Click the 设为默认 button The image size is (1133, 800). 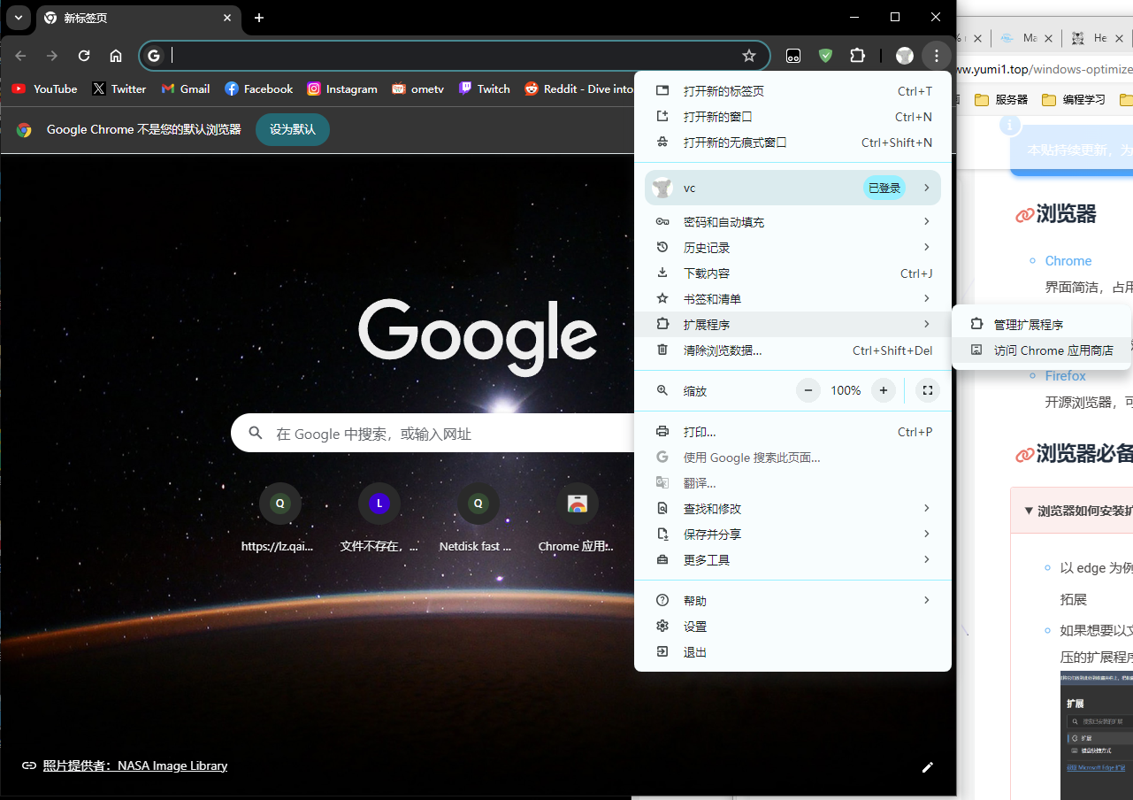(292, 129)
